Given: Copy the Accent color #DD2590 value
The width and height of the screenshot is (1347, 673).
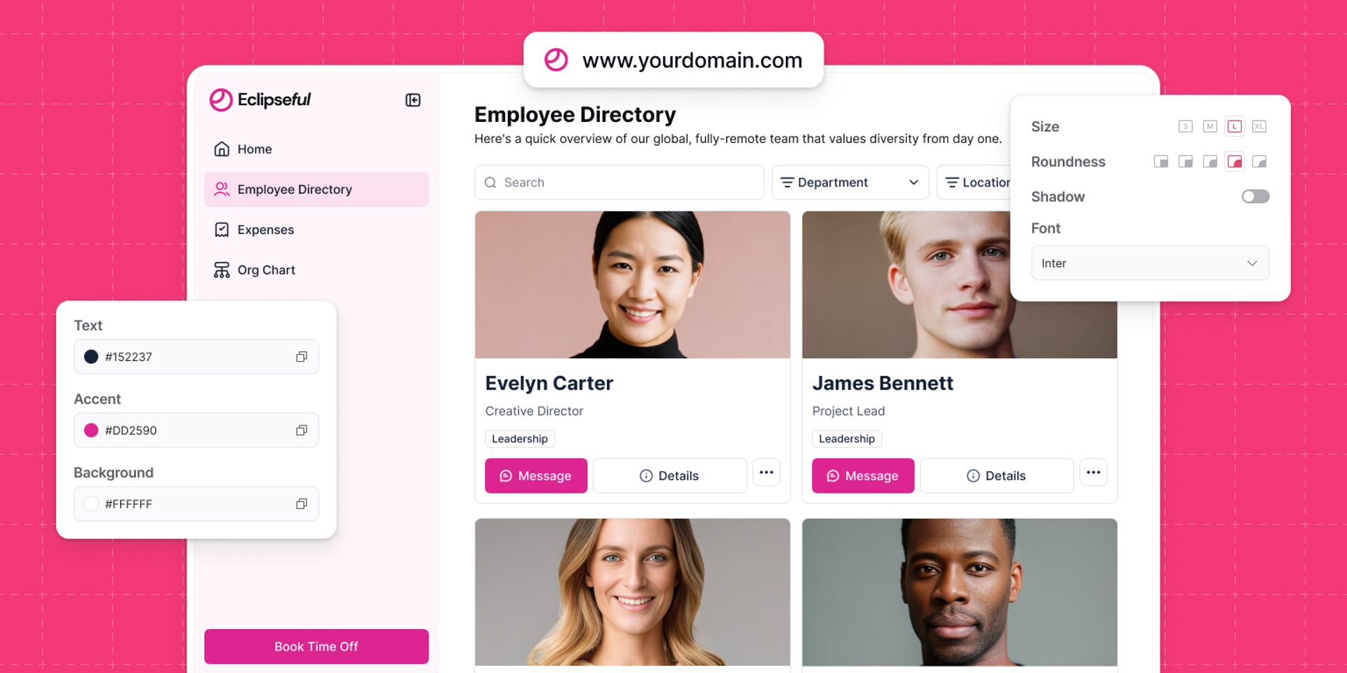Looking at the screenshot, I should tap(302, 430).
